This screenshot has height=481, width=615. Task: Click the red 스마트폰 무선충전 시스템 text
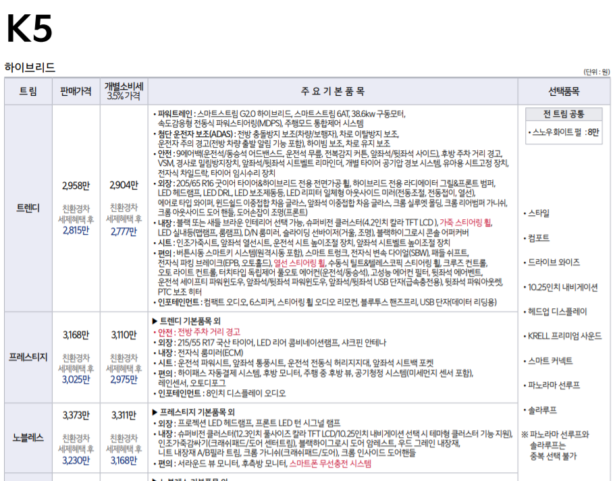[x=330, y=463]
